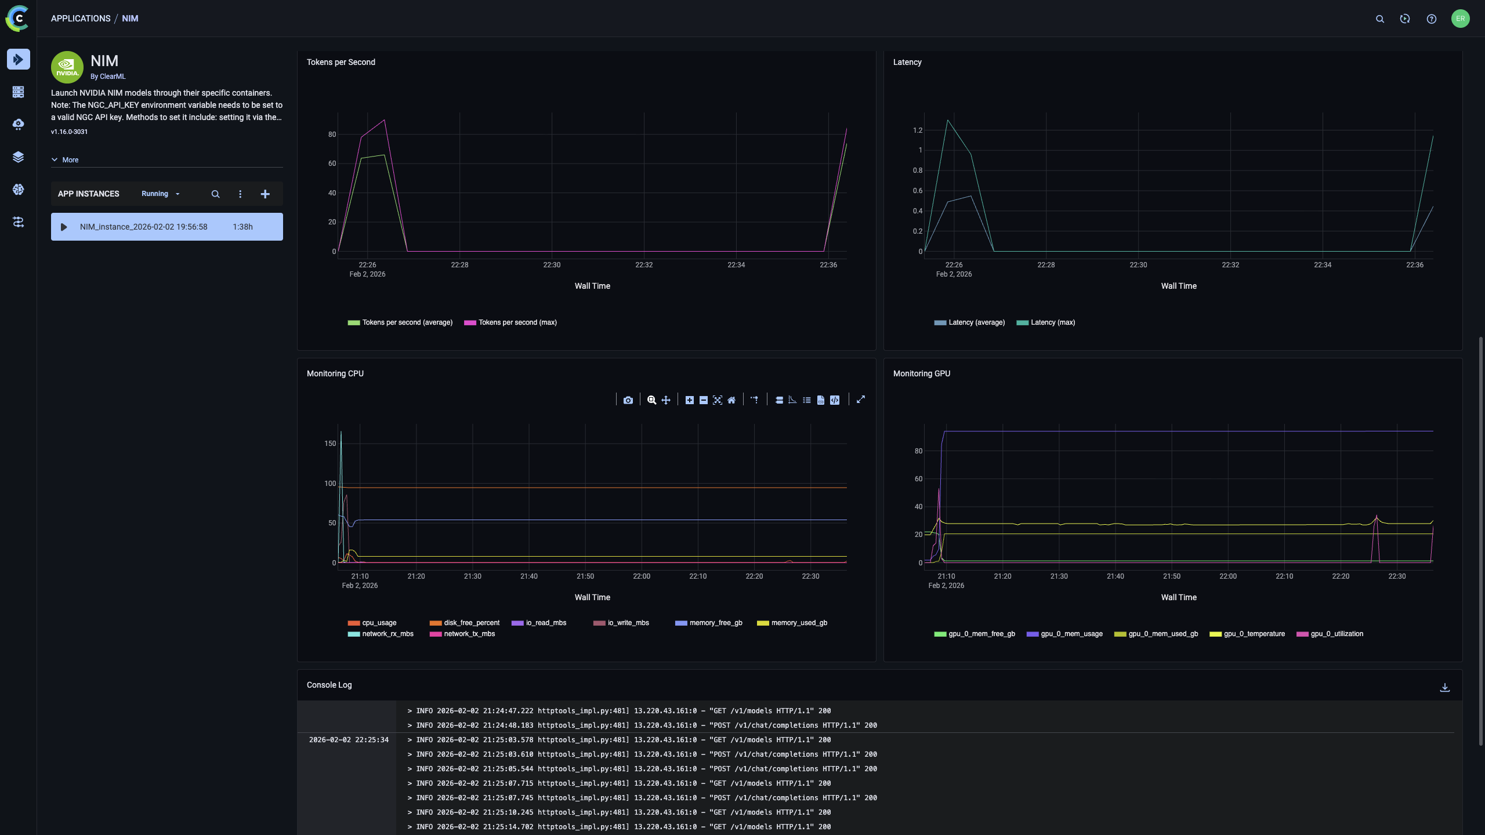The image size is (1485, 835).
Task: Add new app instance with plus button
Action: pyautogui.click(x=265, y=194)
